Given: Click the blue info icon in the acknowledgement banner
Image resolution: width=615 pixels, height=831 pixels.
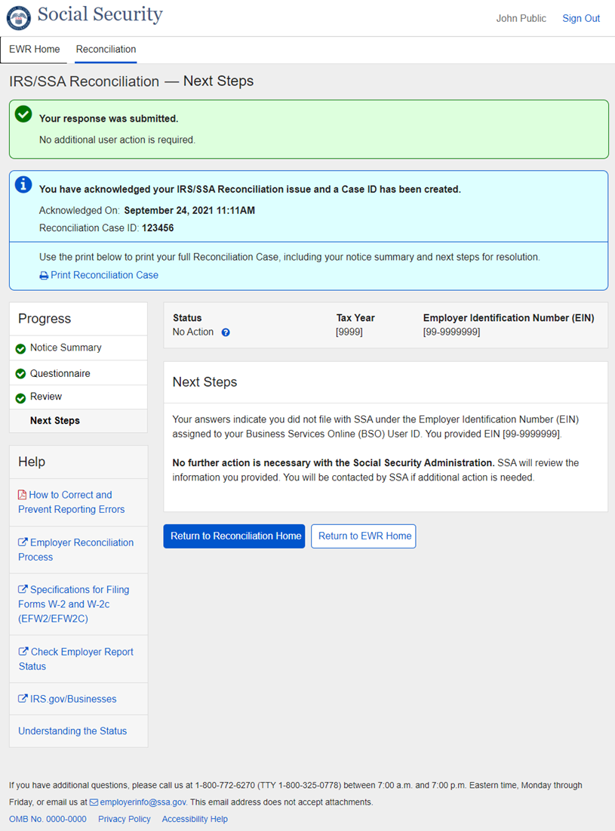Looking at the screenshot, I should [23, 184].
